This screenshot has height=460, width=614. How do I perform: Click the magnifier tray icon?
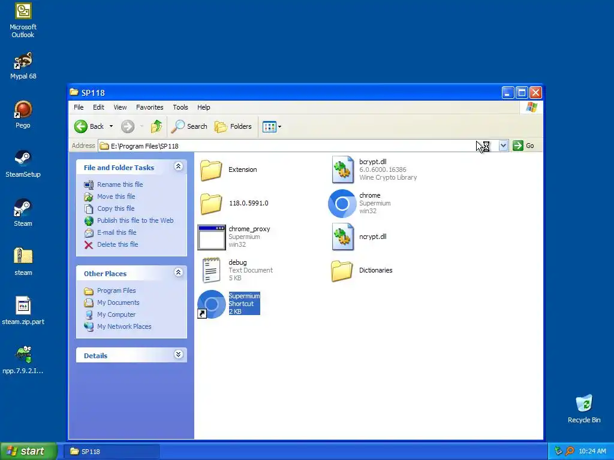570,452
